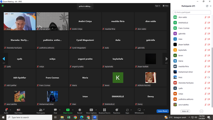Screen dimensions: 213x120
Task: Toggle mute for dion naldo
Action: click(206, 17)
